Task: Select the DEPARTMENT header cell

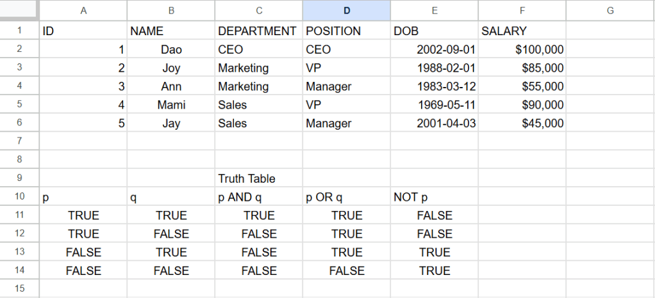Action: [x=258, y=31]
